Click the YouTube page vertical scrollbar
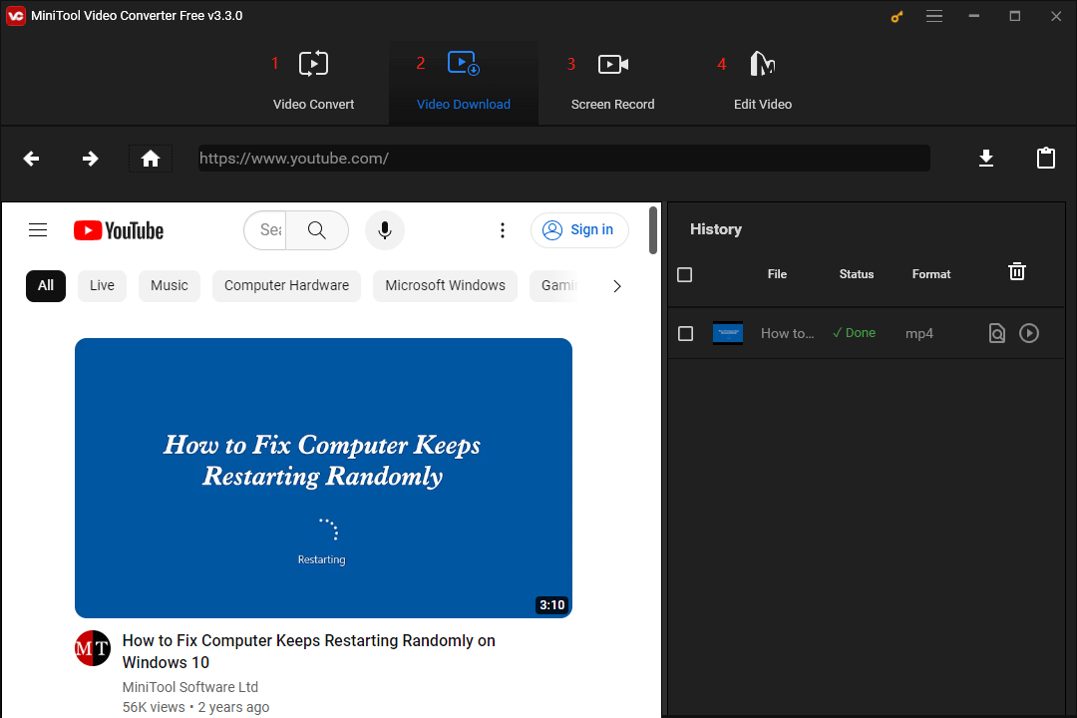The height and width of the screenshot is (718, 1077). pos(652,230)
